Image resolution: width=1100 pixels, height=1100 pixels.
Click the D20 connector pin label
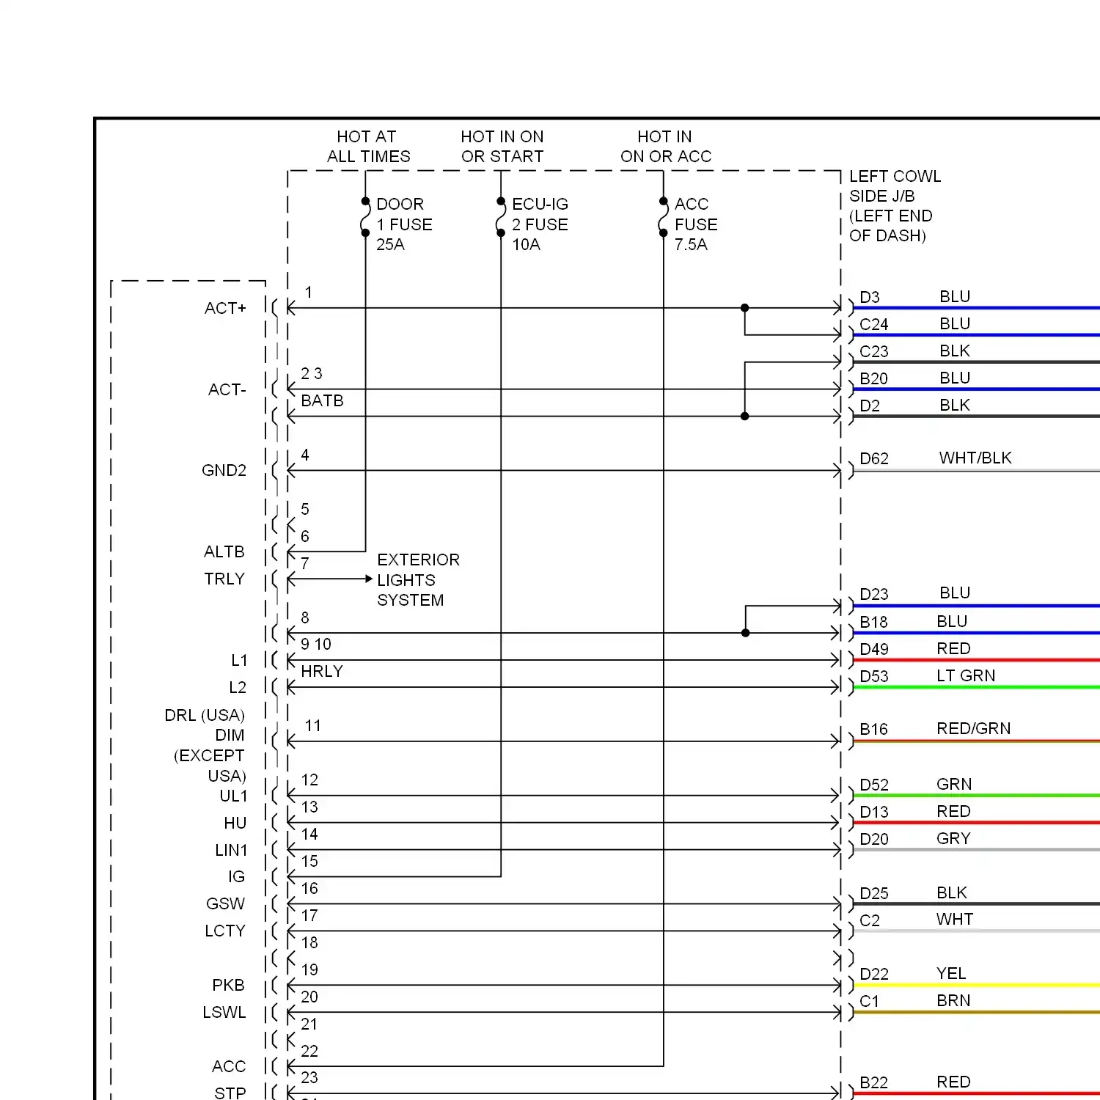coord(874,839)
